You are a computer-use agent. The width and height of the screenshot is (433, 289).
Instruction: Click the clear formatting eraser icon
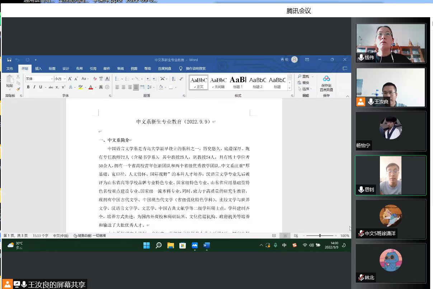[x=95, y=79]
